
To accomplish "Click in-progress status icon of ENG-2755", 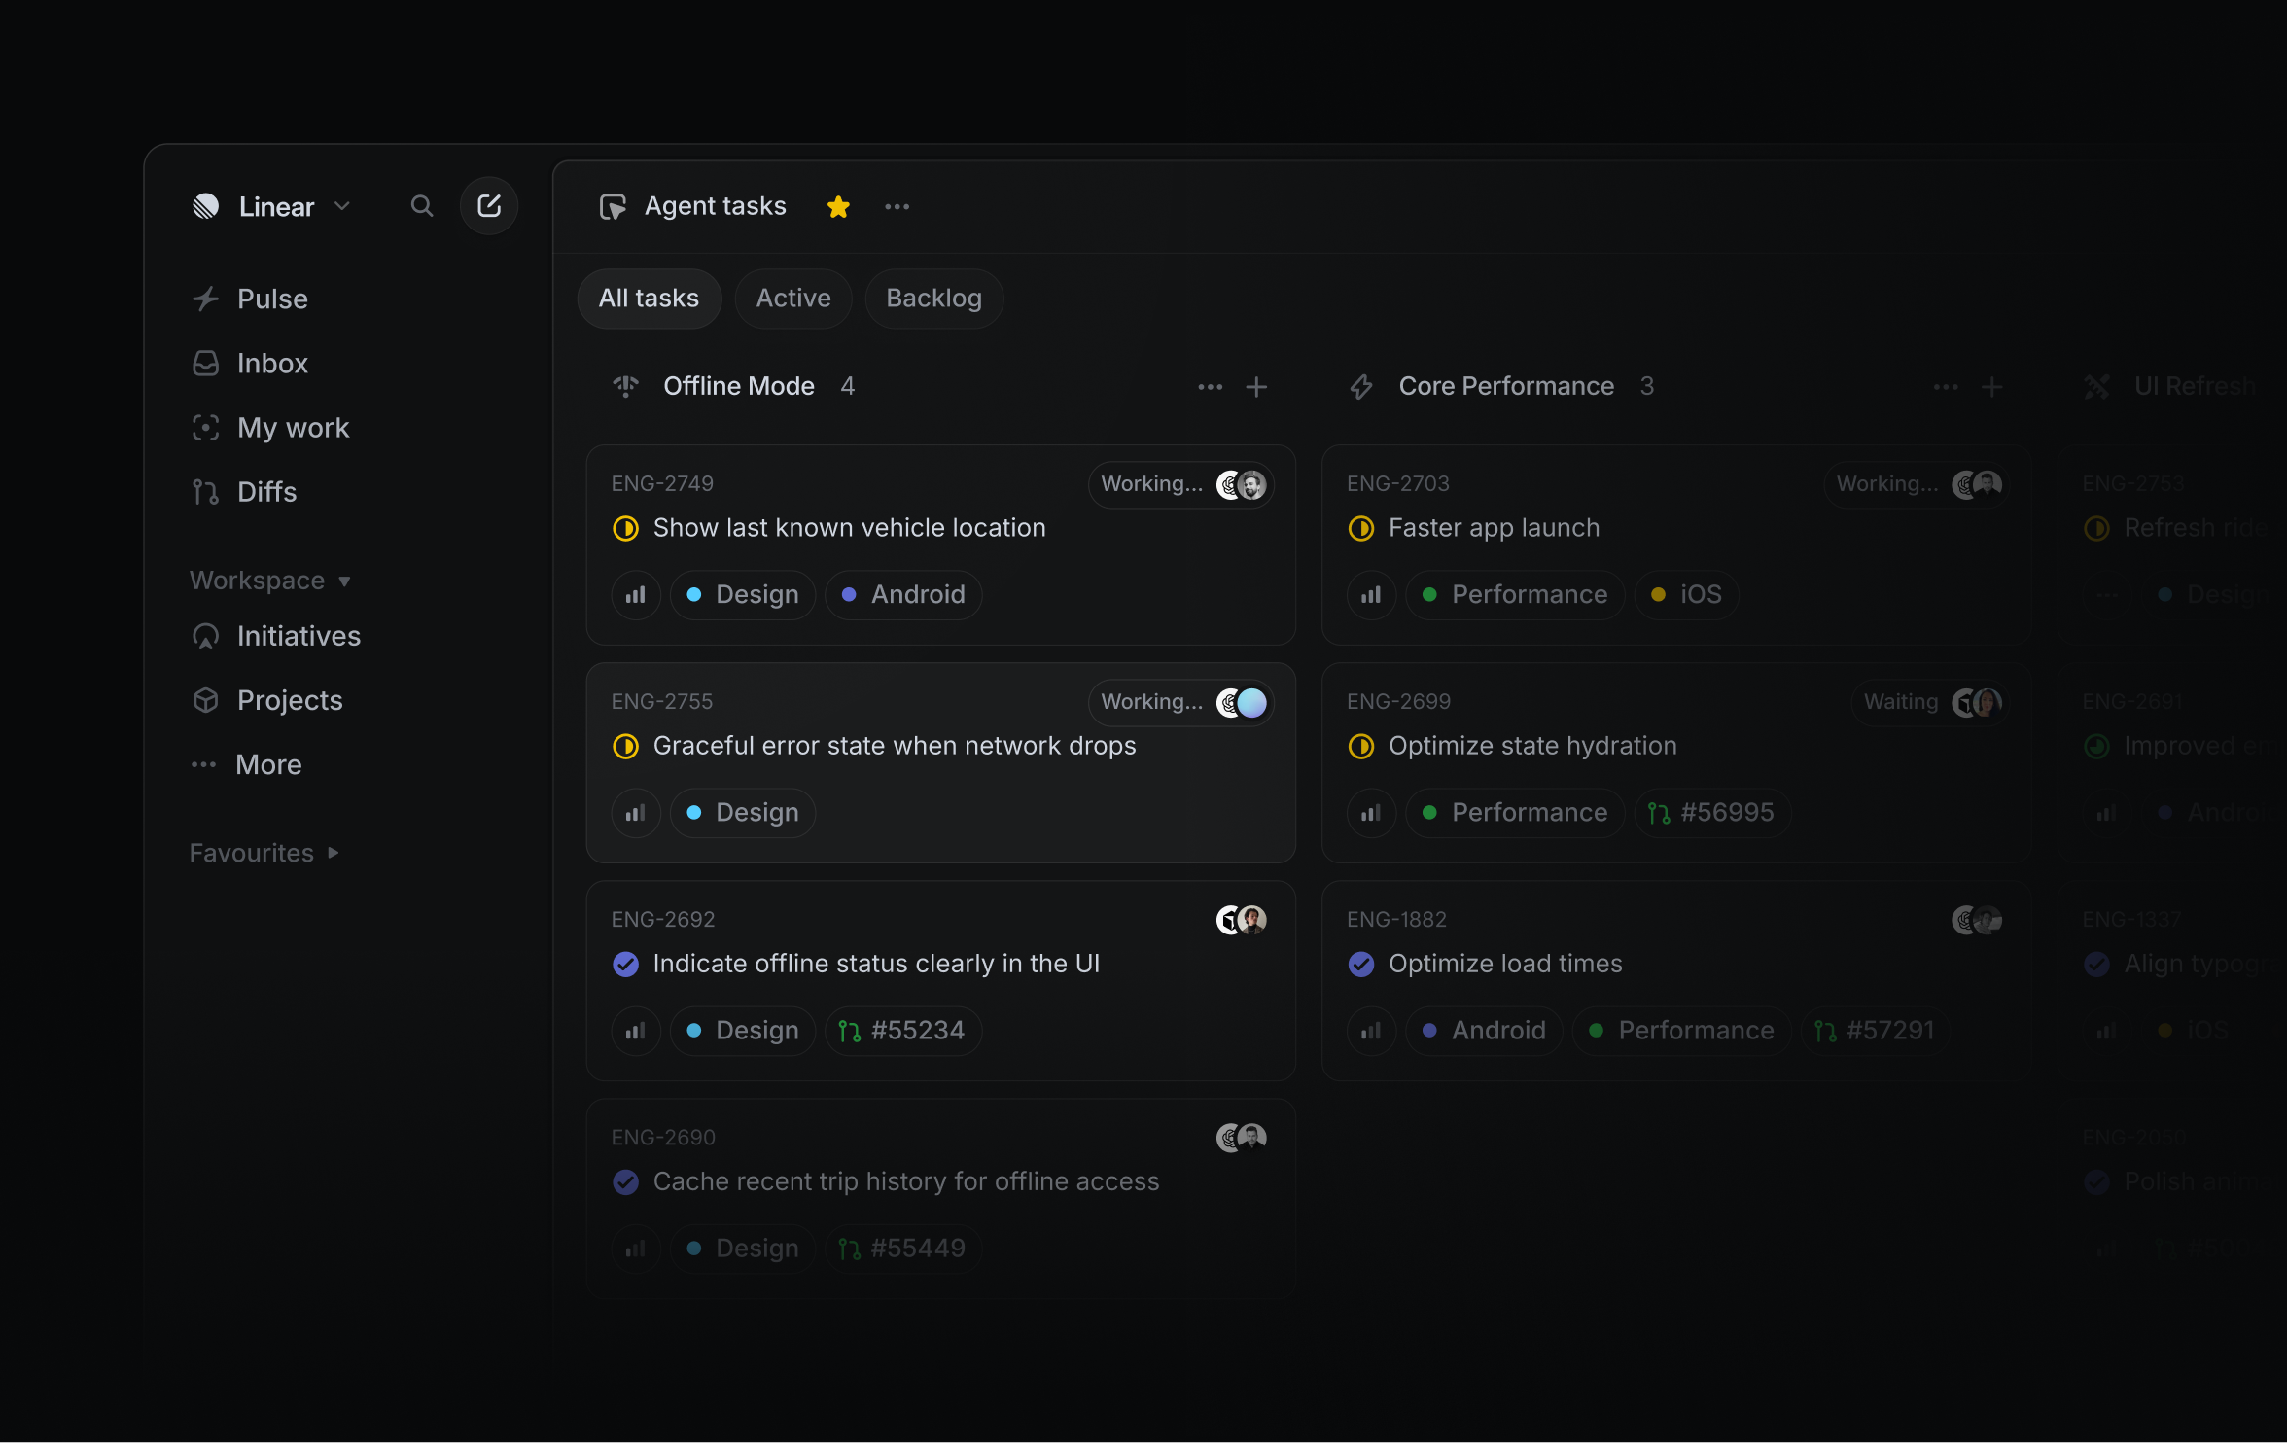I will point(626,746).
